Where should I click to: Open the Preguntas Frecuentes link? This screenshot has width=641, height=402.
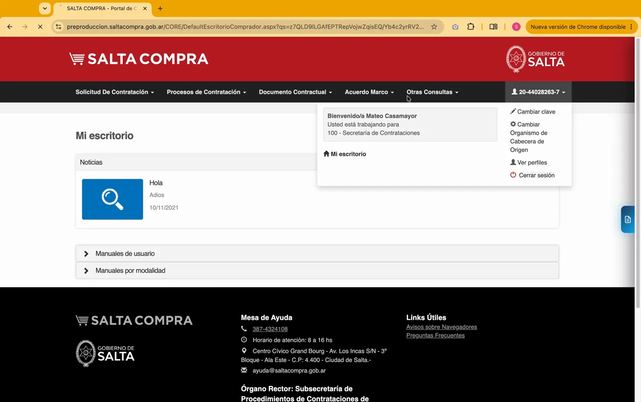[x=435, y=335]
